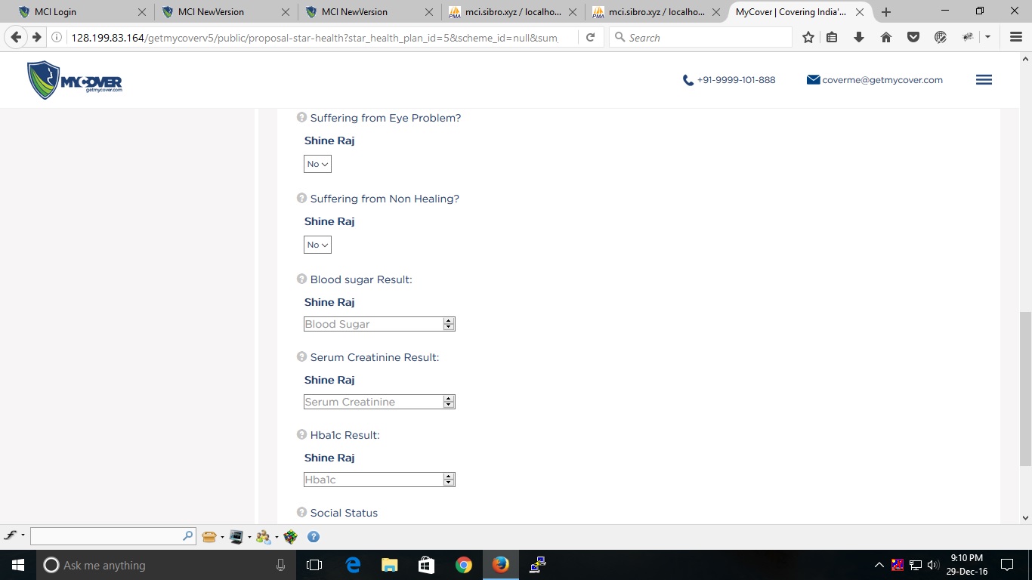Open the Eye Problem No dropdown
This screenshot has width=1032, height=580.
(317, 164)
